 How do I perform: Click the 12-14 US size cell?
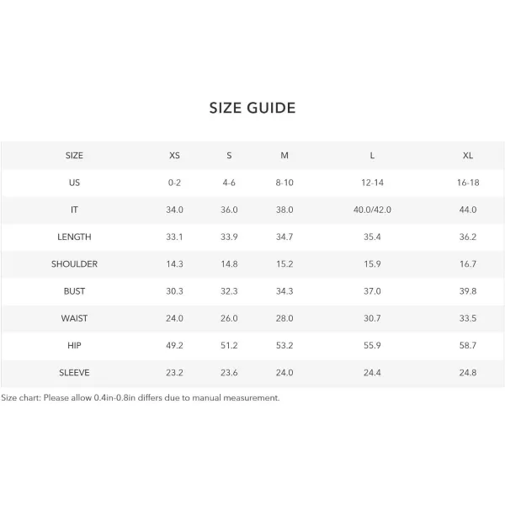[372, 183]
